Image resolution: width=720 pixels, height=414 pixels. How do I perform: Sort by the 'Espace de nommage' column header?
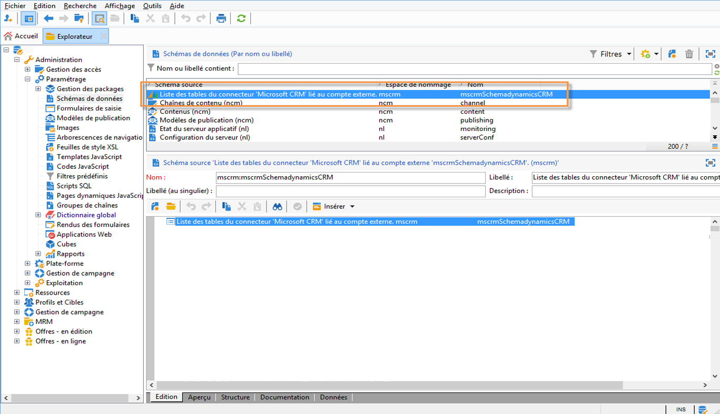[x=418, y=85]
